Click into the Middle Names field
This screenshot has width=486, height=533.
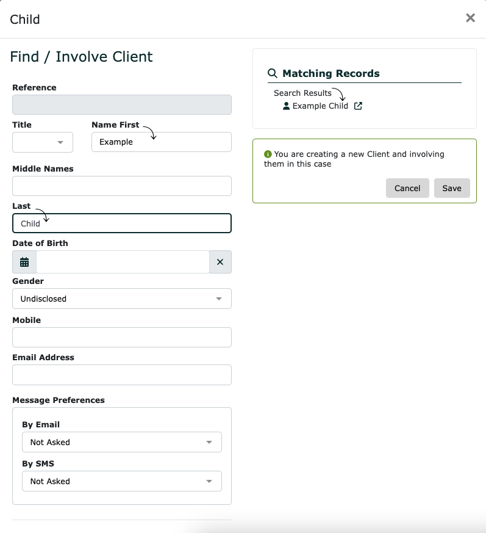coord(122,186)
